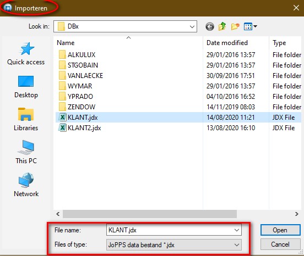Click the horizontal scrollbar right arrow
Viewport: 304px width, 256px height.
[x=296, y=214]
